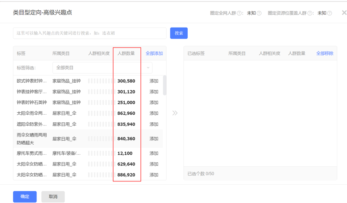
Task: Add the tag with 886,920 people
Action: point(154,175)
